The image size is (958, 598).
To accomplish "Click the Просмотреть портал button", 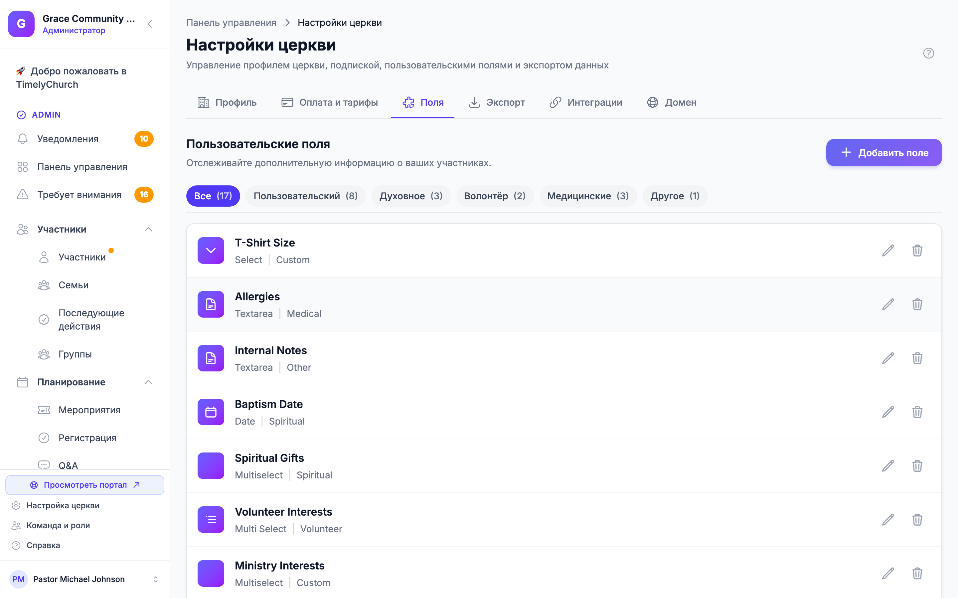I will (85, 485).
